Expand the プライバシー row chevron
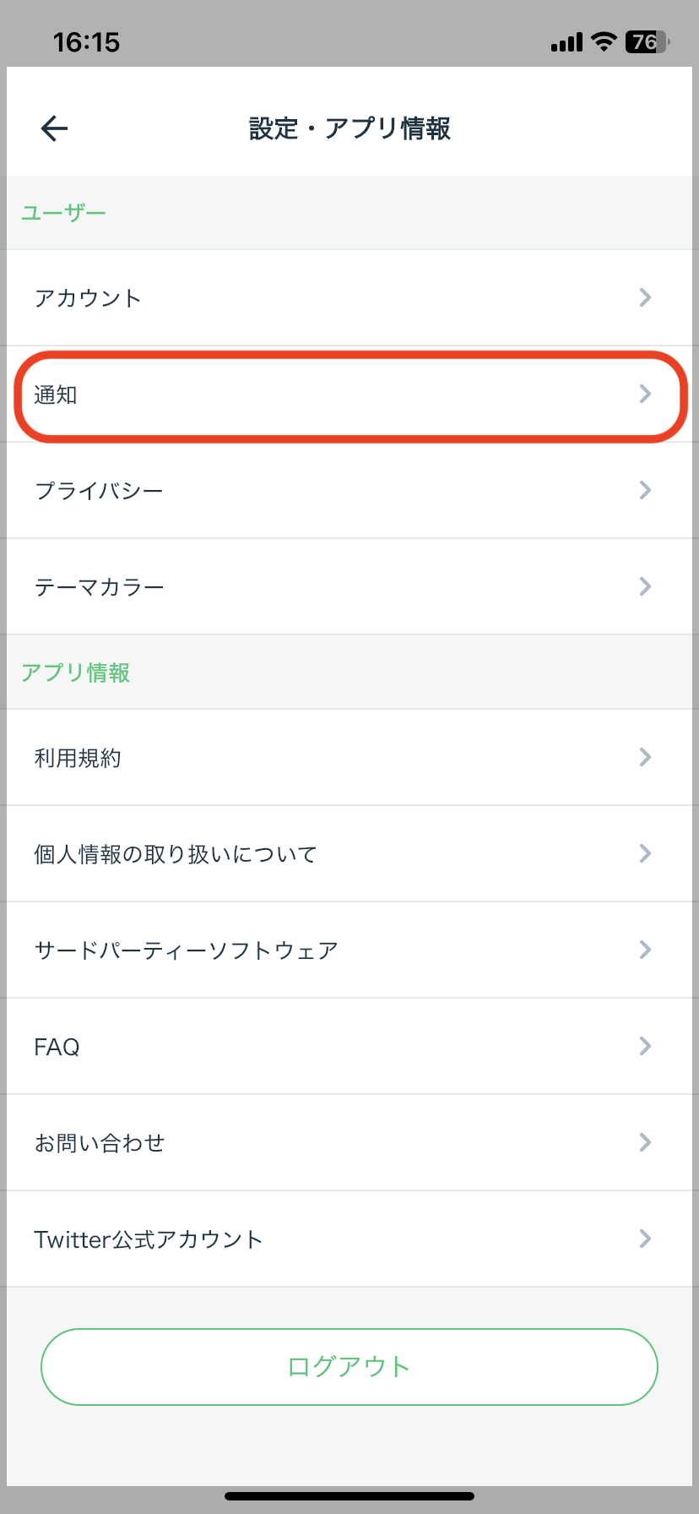699x1514 pixels. pyautogui.click(x=645, y=490)
